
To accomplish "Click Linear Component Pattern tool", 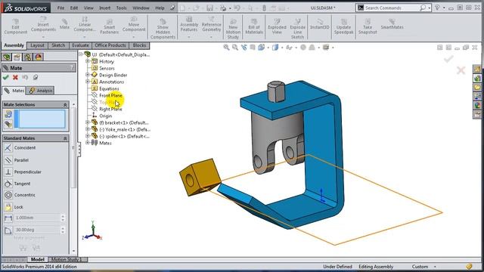I will click(84, 25).
